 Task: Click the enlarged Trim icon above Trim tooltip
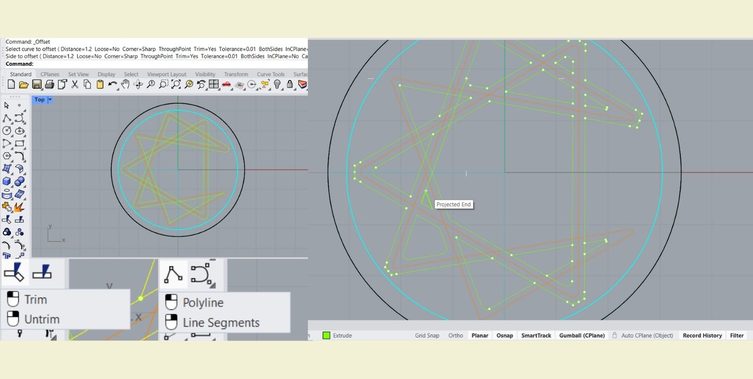(14, 272)
